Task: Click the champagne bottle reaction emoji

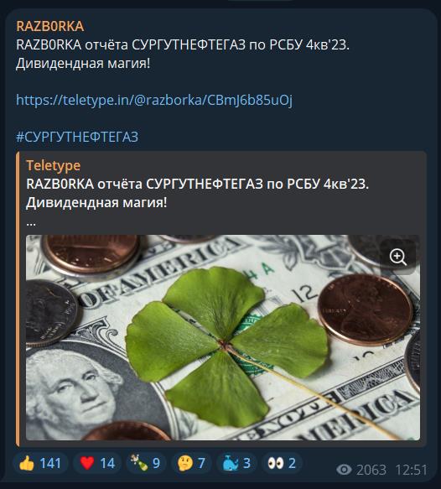Action: (x=139, y=463)
